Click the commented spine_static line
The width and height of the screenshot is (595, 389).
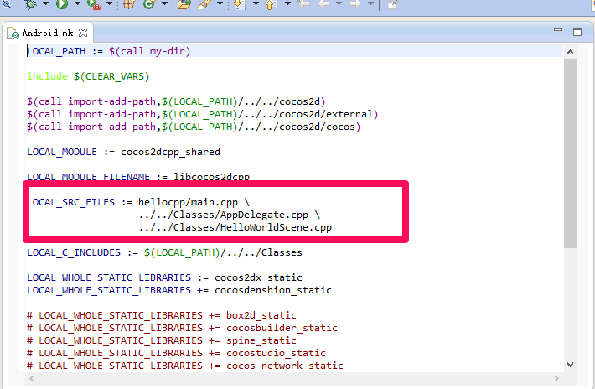pos(162,340)
